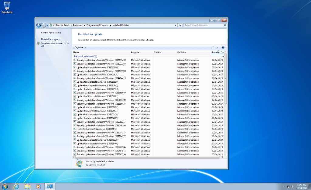
Task: Go to Programs breadcrumb
Action: click(77, 25)
